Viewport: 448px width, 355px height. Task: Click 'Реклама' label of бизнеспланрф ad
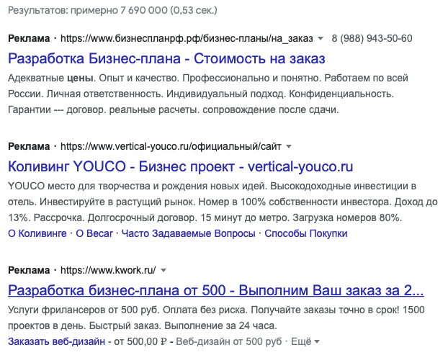click(x=29, y=38)
